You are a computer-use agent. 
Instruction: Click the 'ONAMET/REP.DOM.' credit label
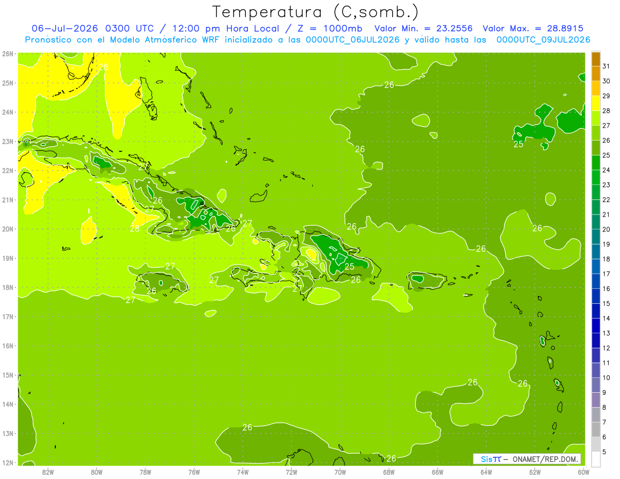coord(545,459)
